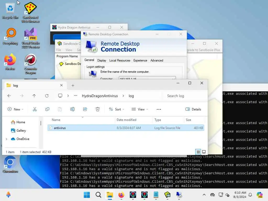The width and height of the screenshot is (268, 201).
Task: Switch to Local Resources tab
Action: (120, 60)
